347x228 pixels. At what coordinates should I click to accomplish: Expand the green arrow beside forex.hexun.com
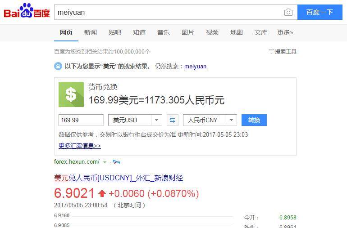coord(105,162)
